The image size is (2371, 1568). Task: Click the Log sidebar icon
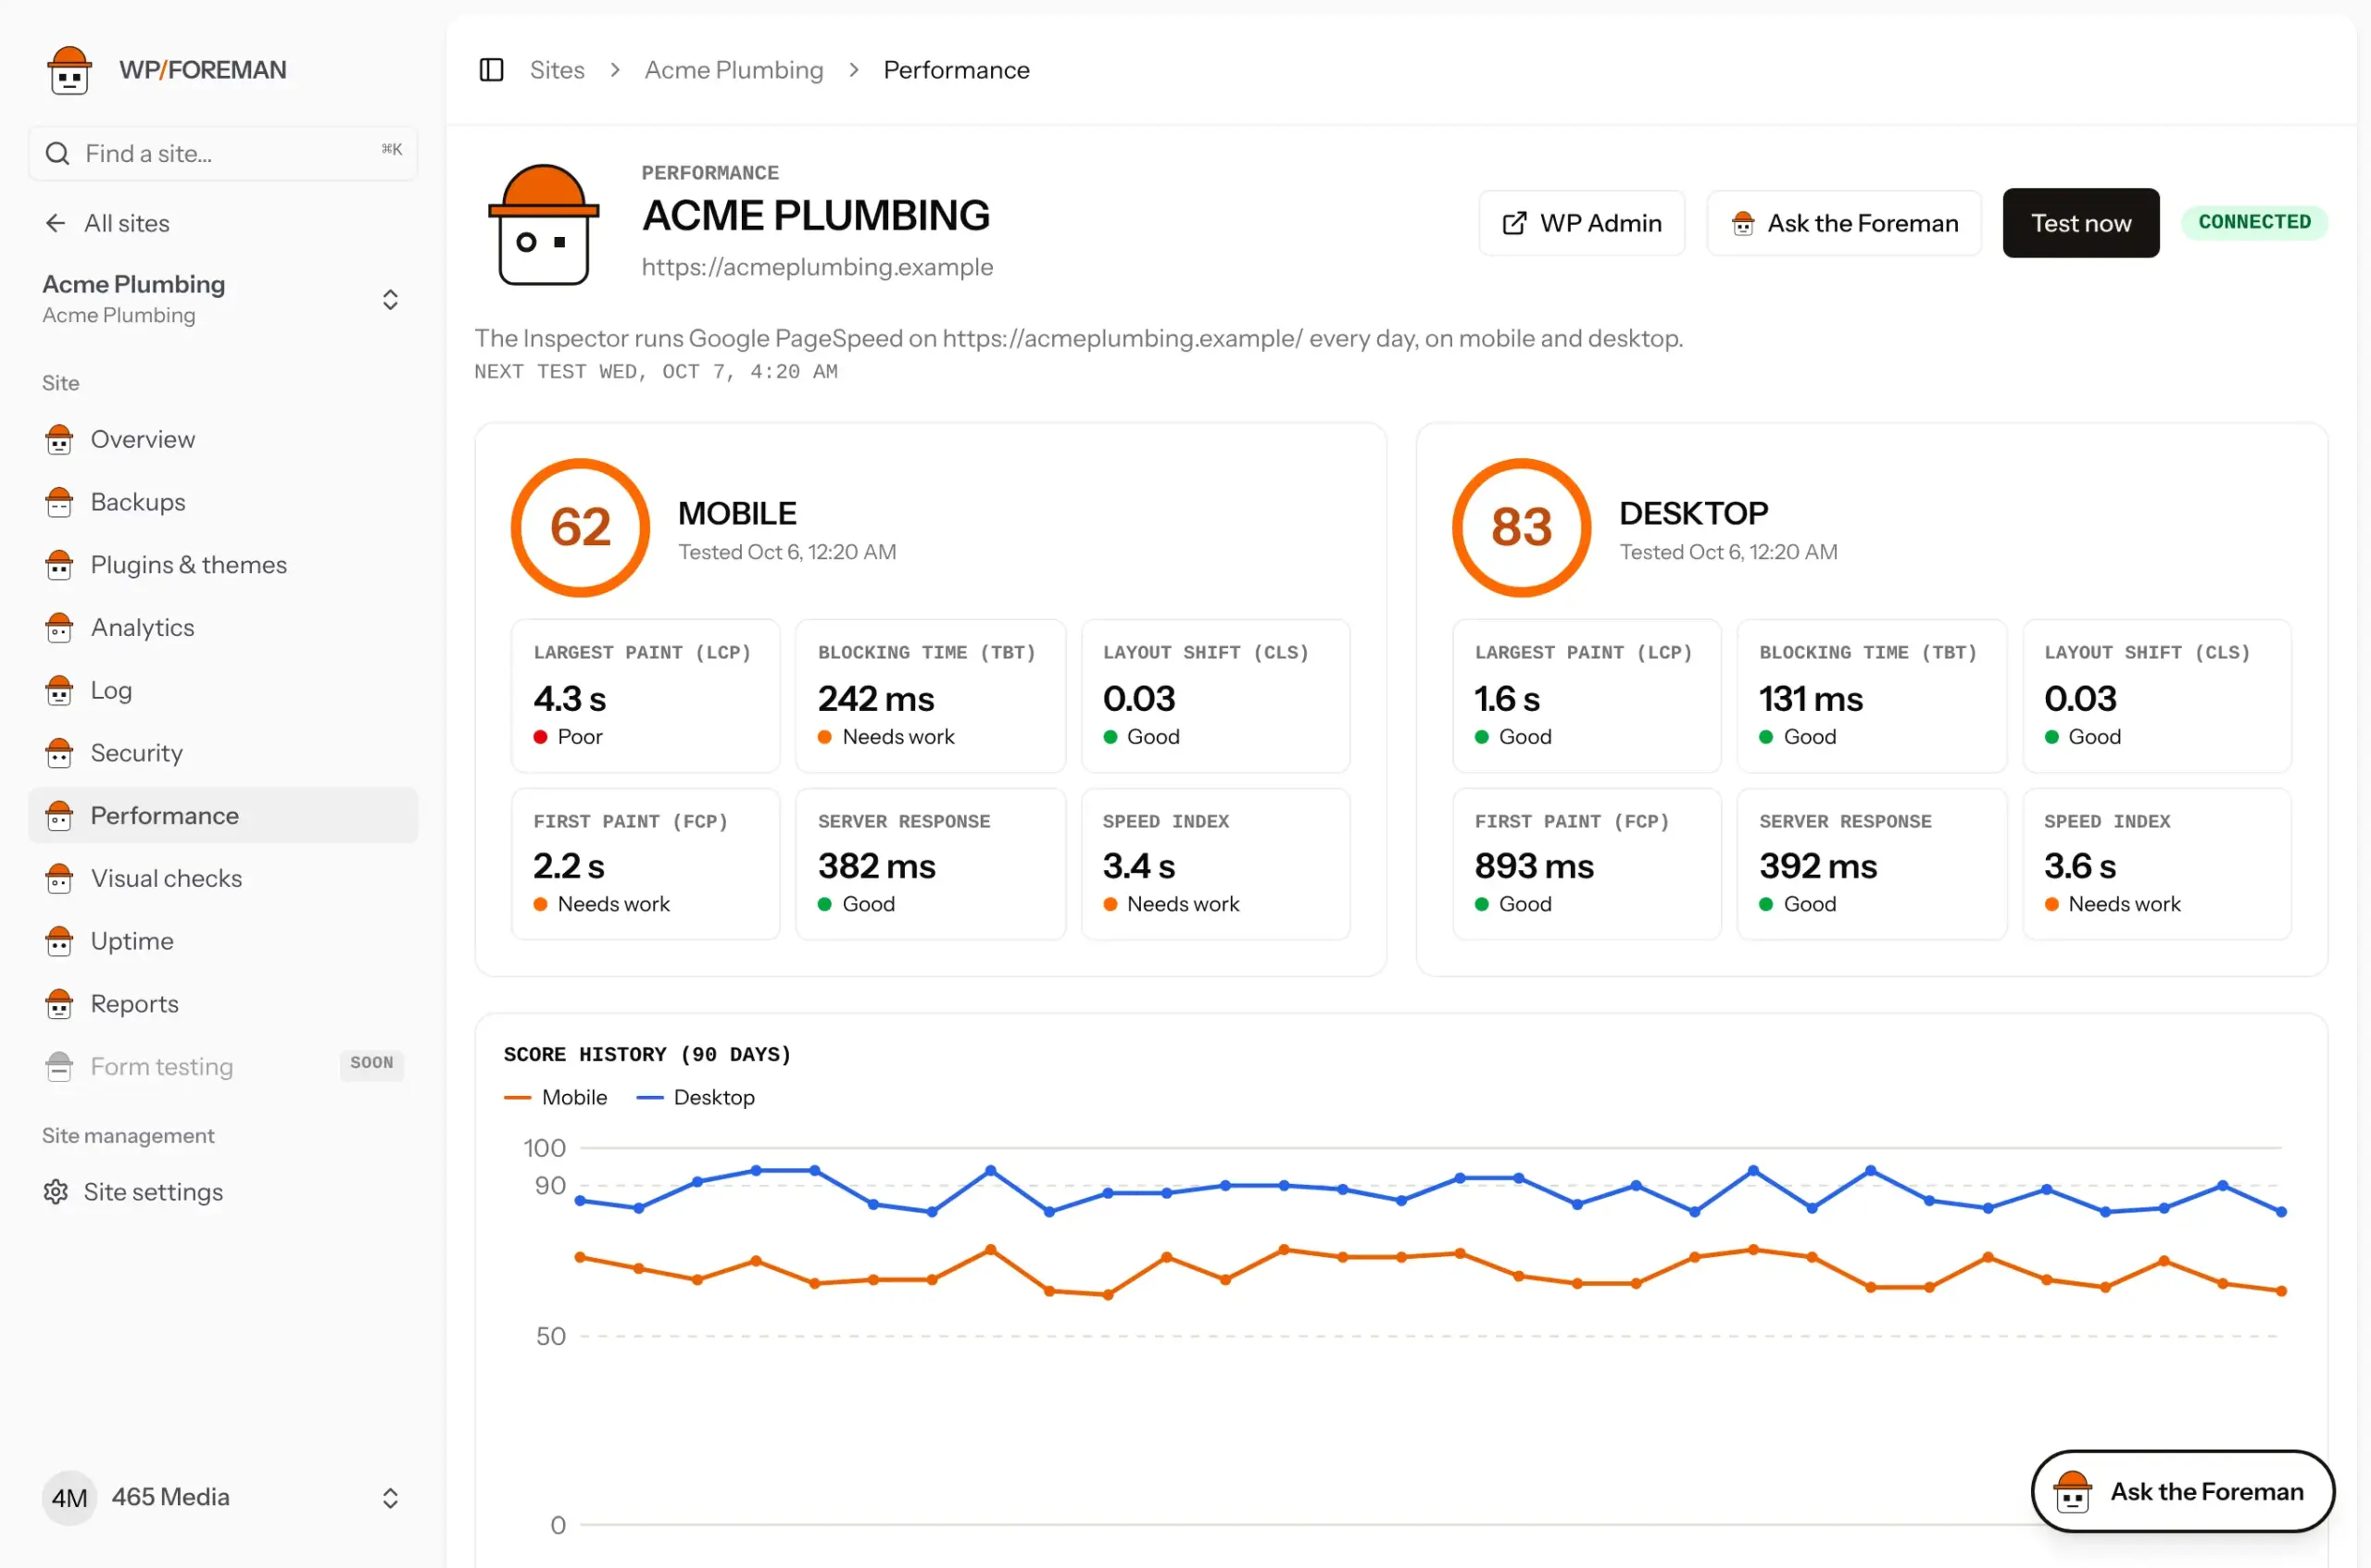59,690
